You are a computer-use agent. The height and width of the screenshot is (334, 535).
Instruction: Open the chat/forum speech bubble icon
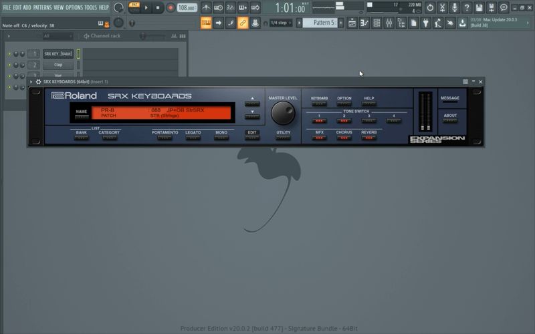click(x=504, y=7)
